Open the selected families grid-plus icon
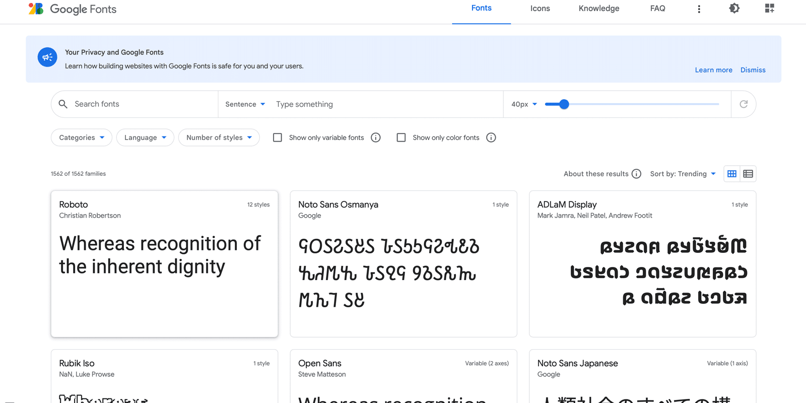The width and height of the screenshot is (806, 403). coord(769,8)
